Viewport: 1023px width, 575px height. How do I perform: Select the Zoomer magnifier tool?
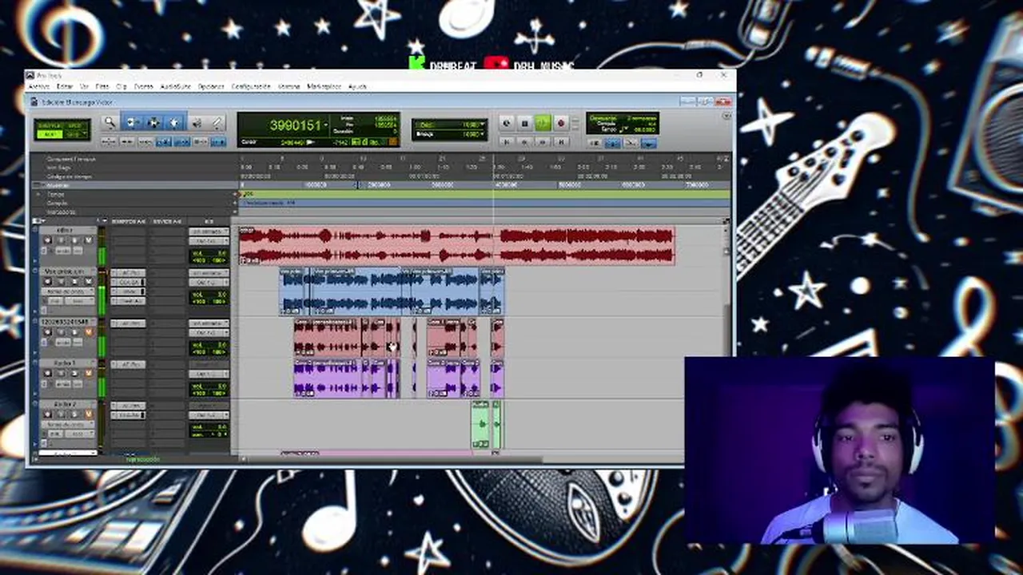pyautogui.click(x=109, y=122)
